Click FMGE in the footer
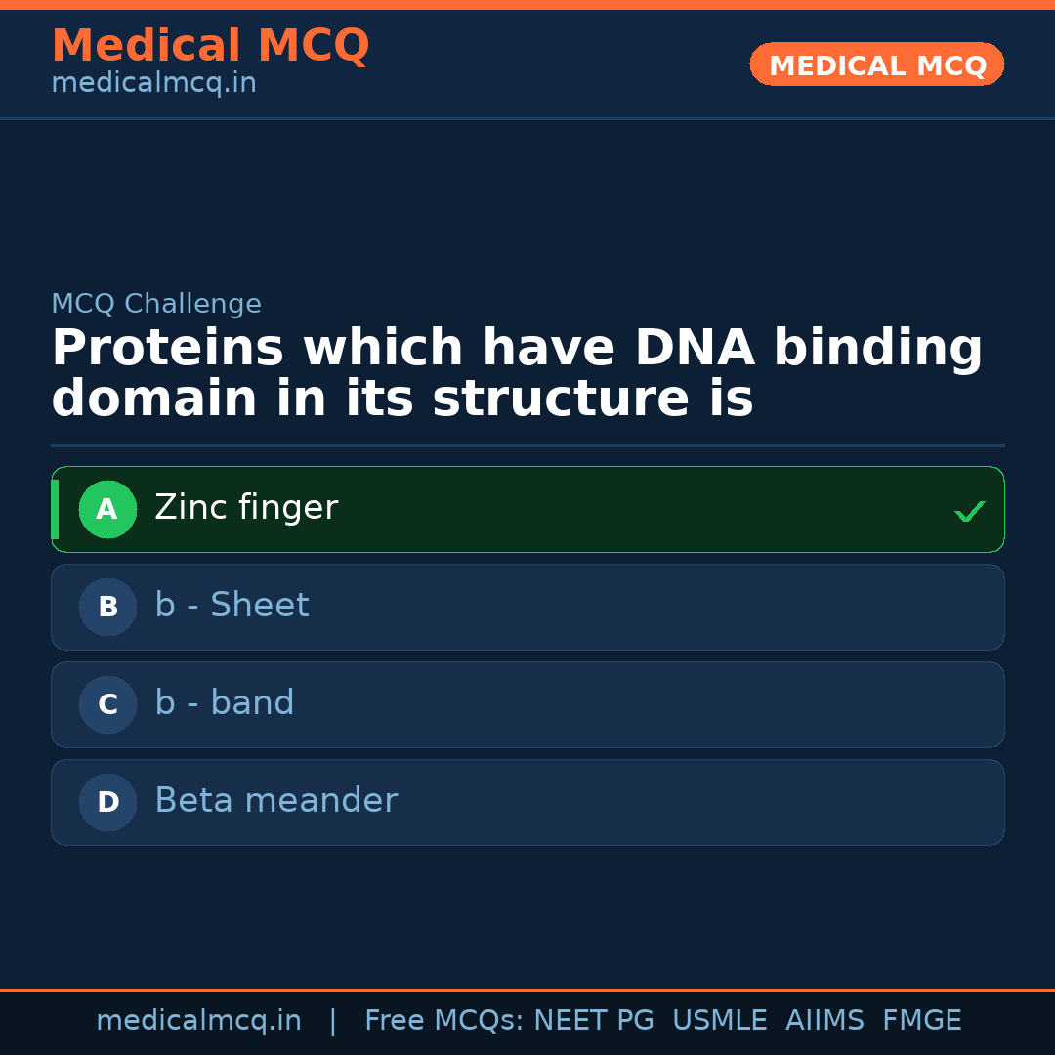The image size is (1055, 1055). click(x=921, y=1021)
